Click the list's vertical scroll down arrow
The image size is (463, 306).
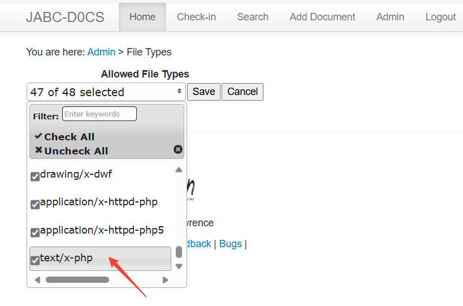tap(179, 266)
